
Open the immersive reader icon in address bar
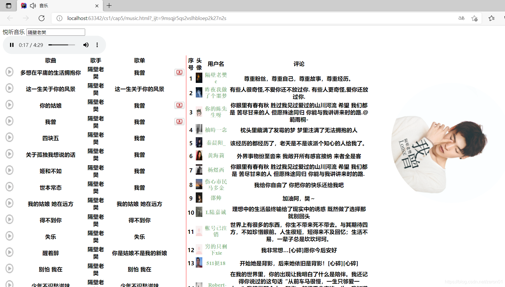pos(461,18)
